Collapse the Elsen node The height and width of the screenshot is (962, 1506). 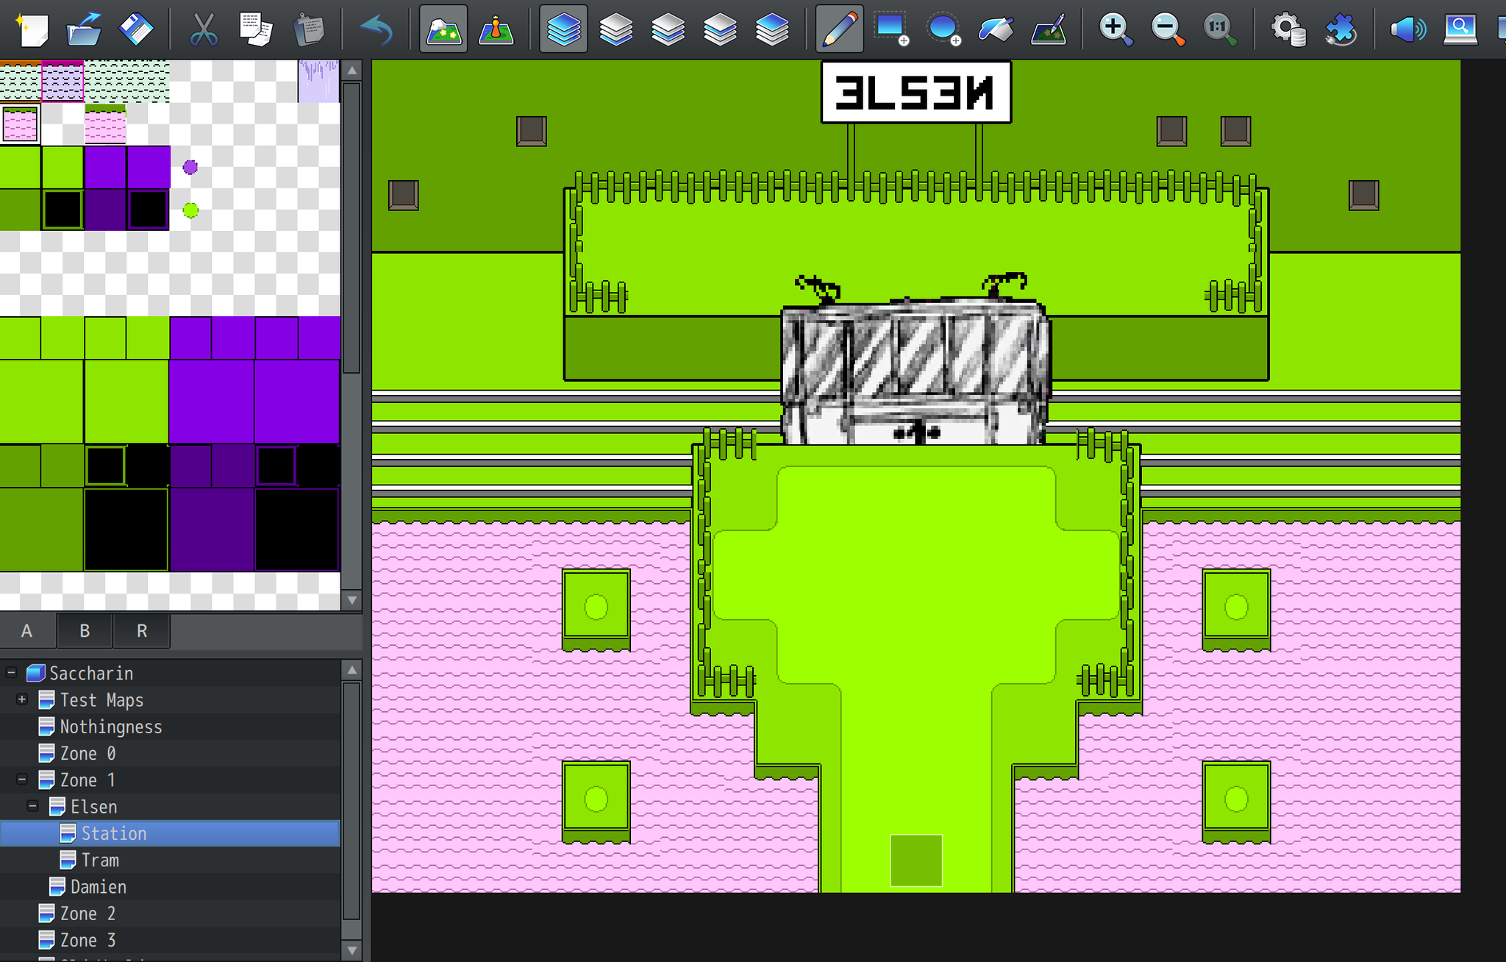point(32,806)
